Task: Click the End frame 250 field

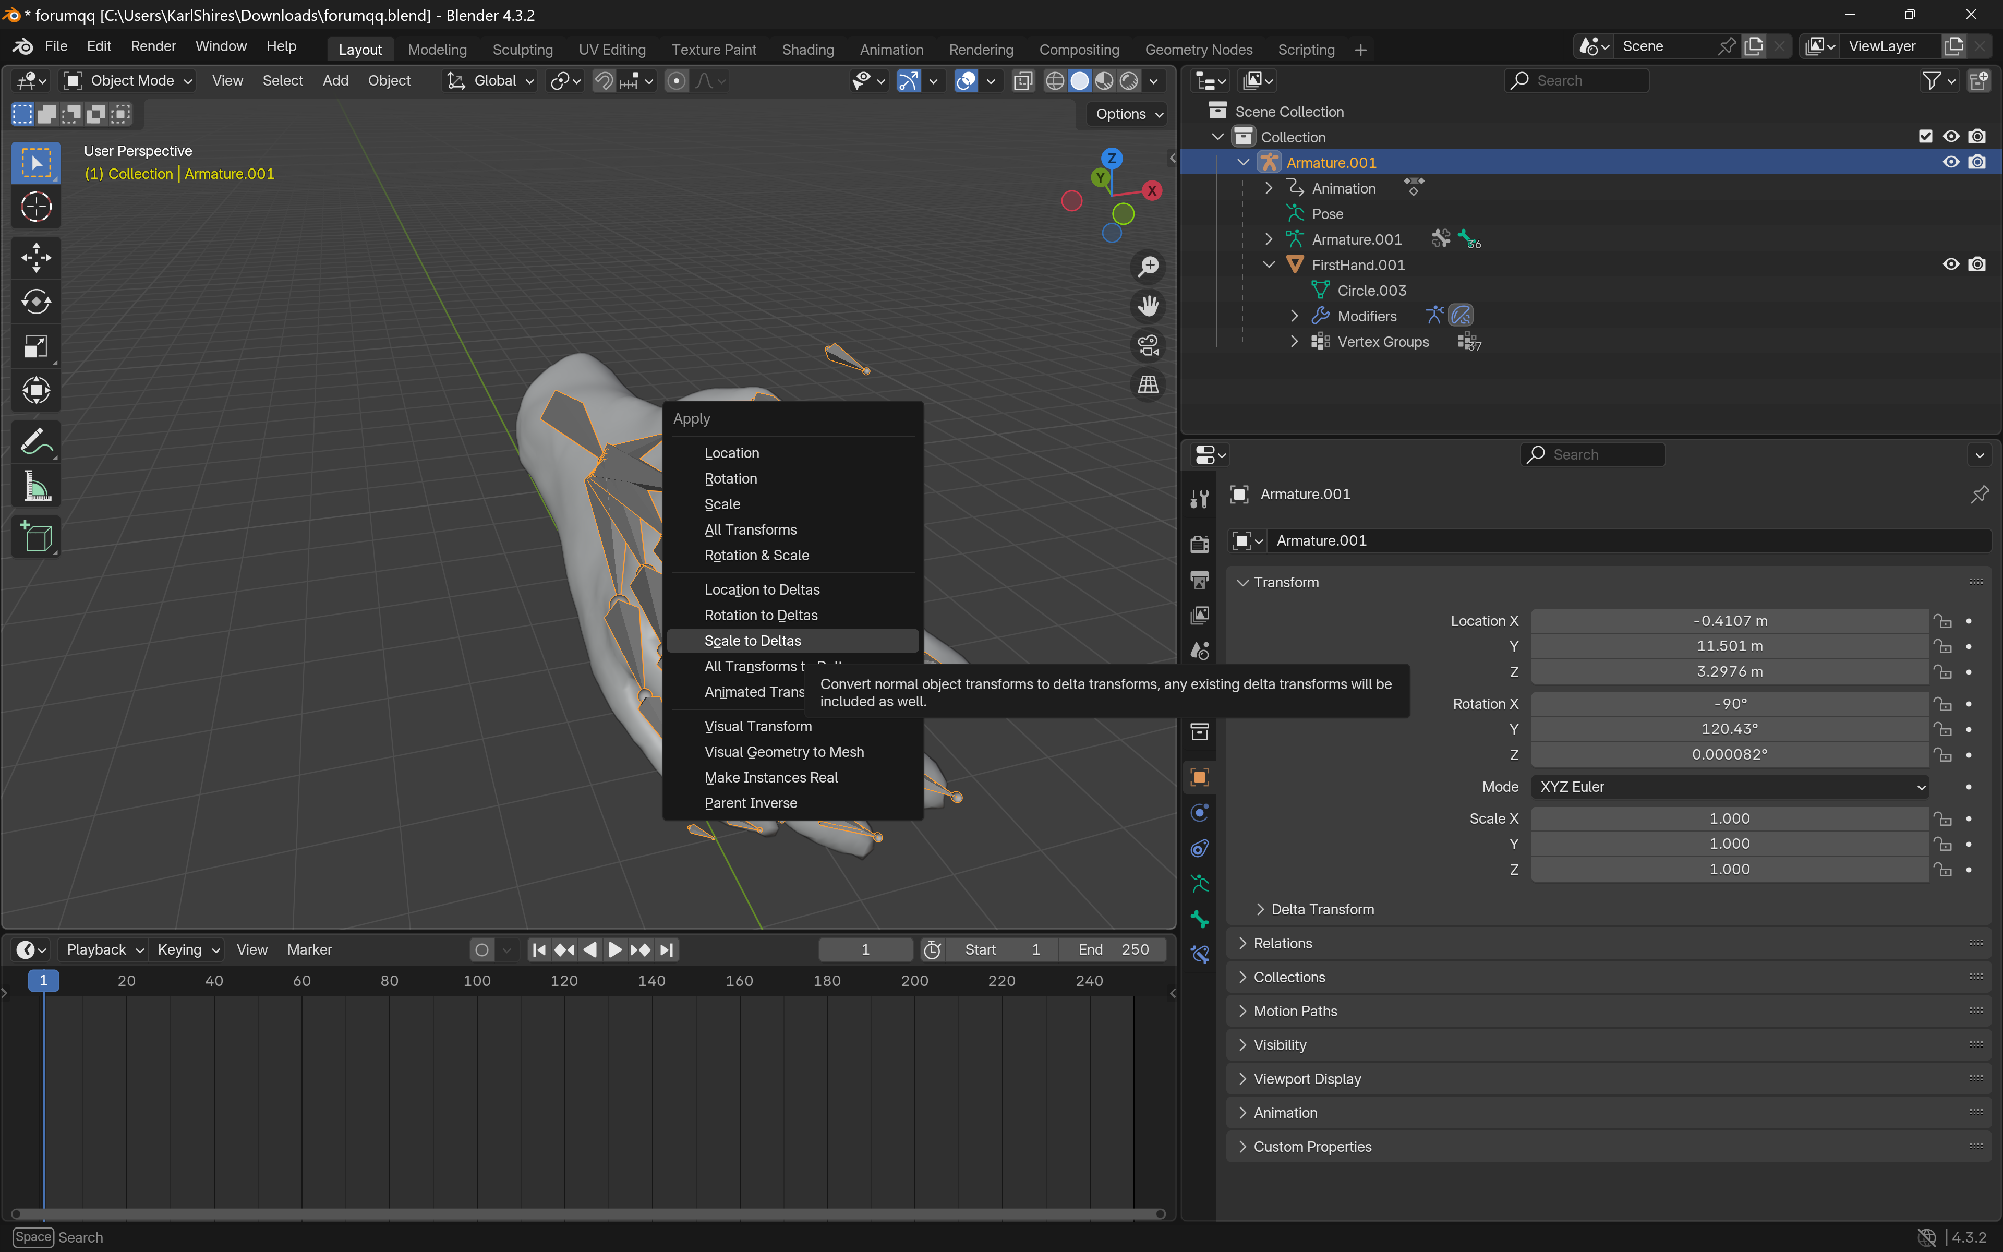Action: tap(1113, 950)
